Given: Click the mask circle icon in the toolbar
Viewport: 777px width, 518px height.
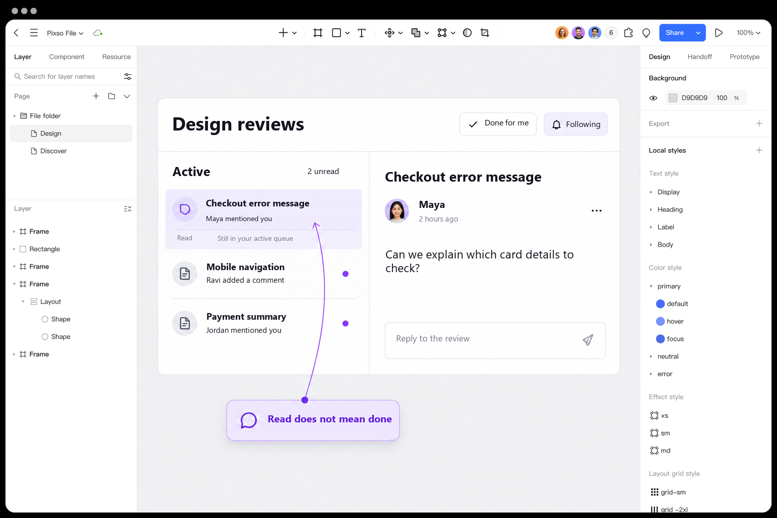Looking at the screenshot, I should 467,33.
